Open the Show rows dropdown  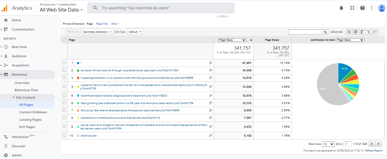(x=328, y=144)
